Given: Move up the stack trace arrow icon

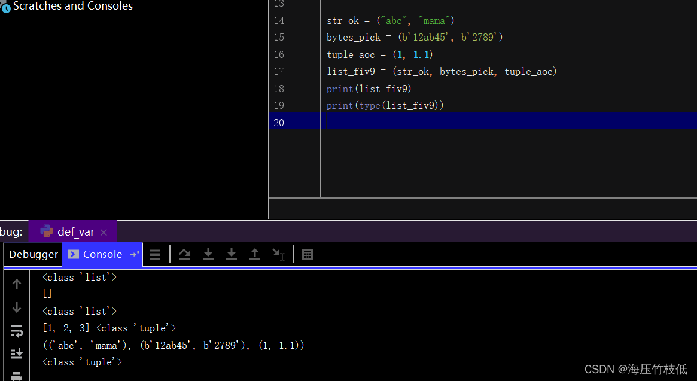Looking at the screenshot, I should 17,284.
